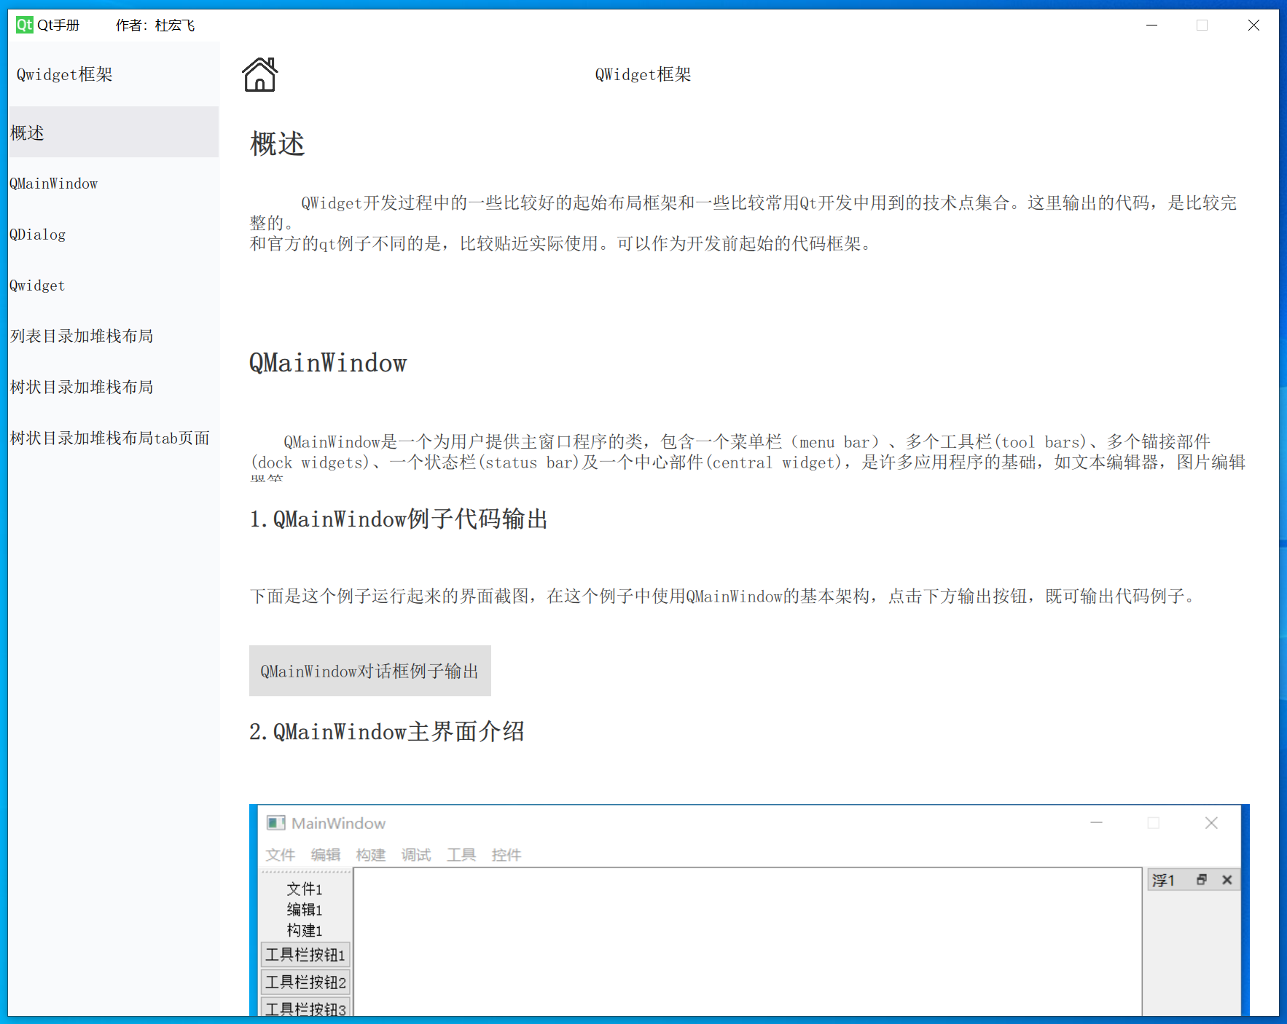
Task: Click the home icon
Action: (260, 74)
